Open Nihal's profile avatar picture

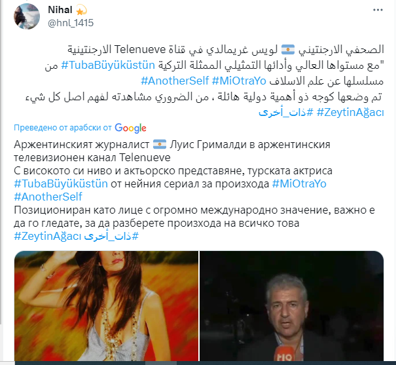(x=27, y=16)
